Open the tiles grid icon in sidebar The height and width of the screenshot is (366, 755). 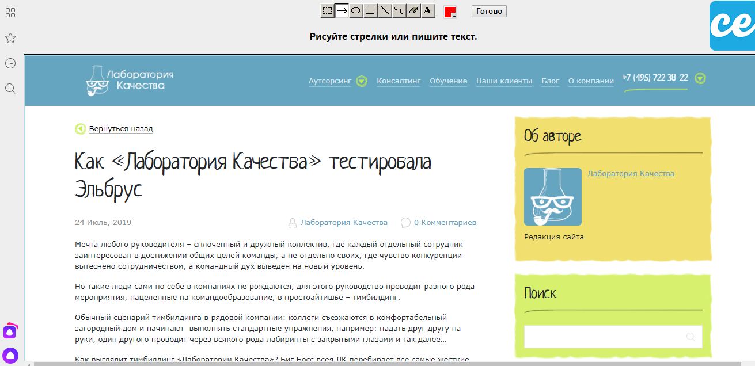tap(10, 13)
